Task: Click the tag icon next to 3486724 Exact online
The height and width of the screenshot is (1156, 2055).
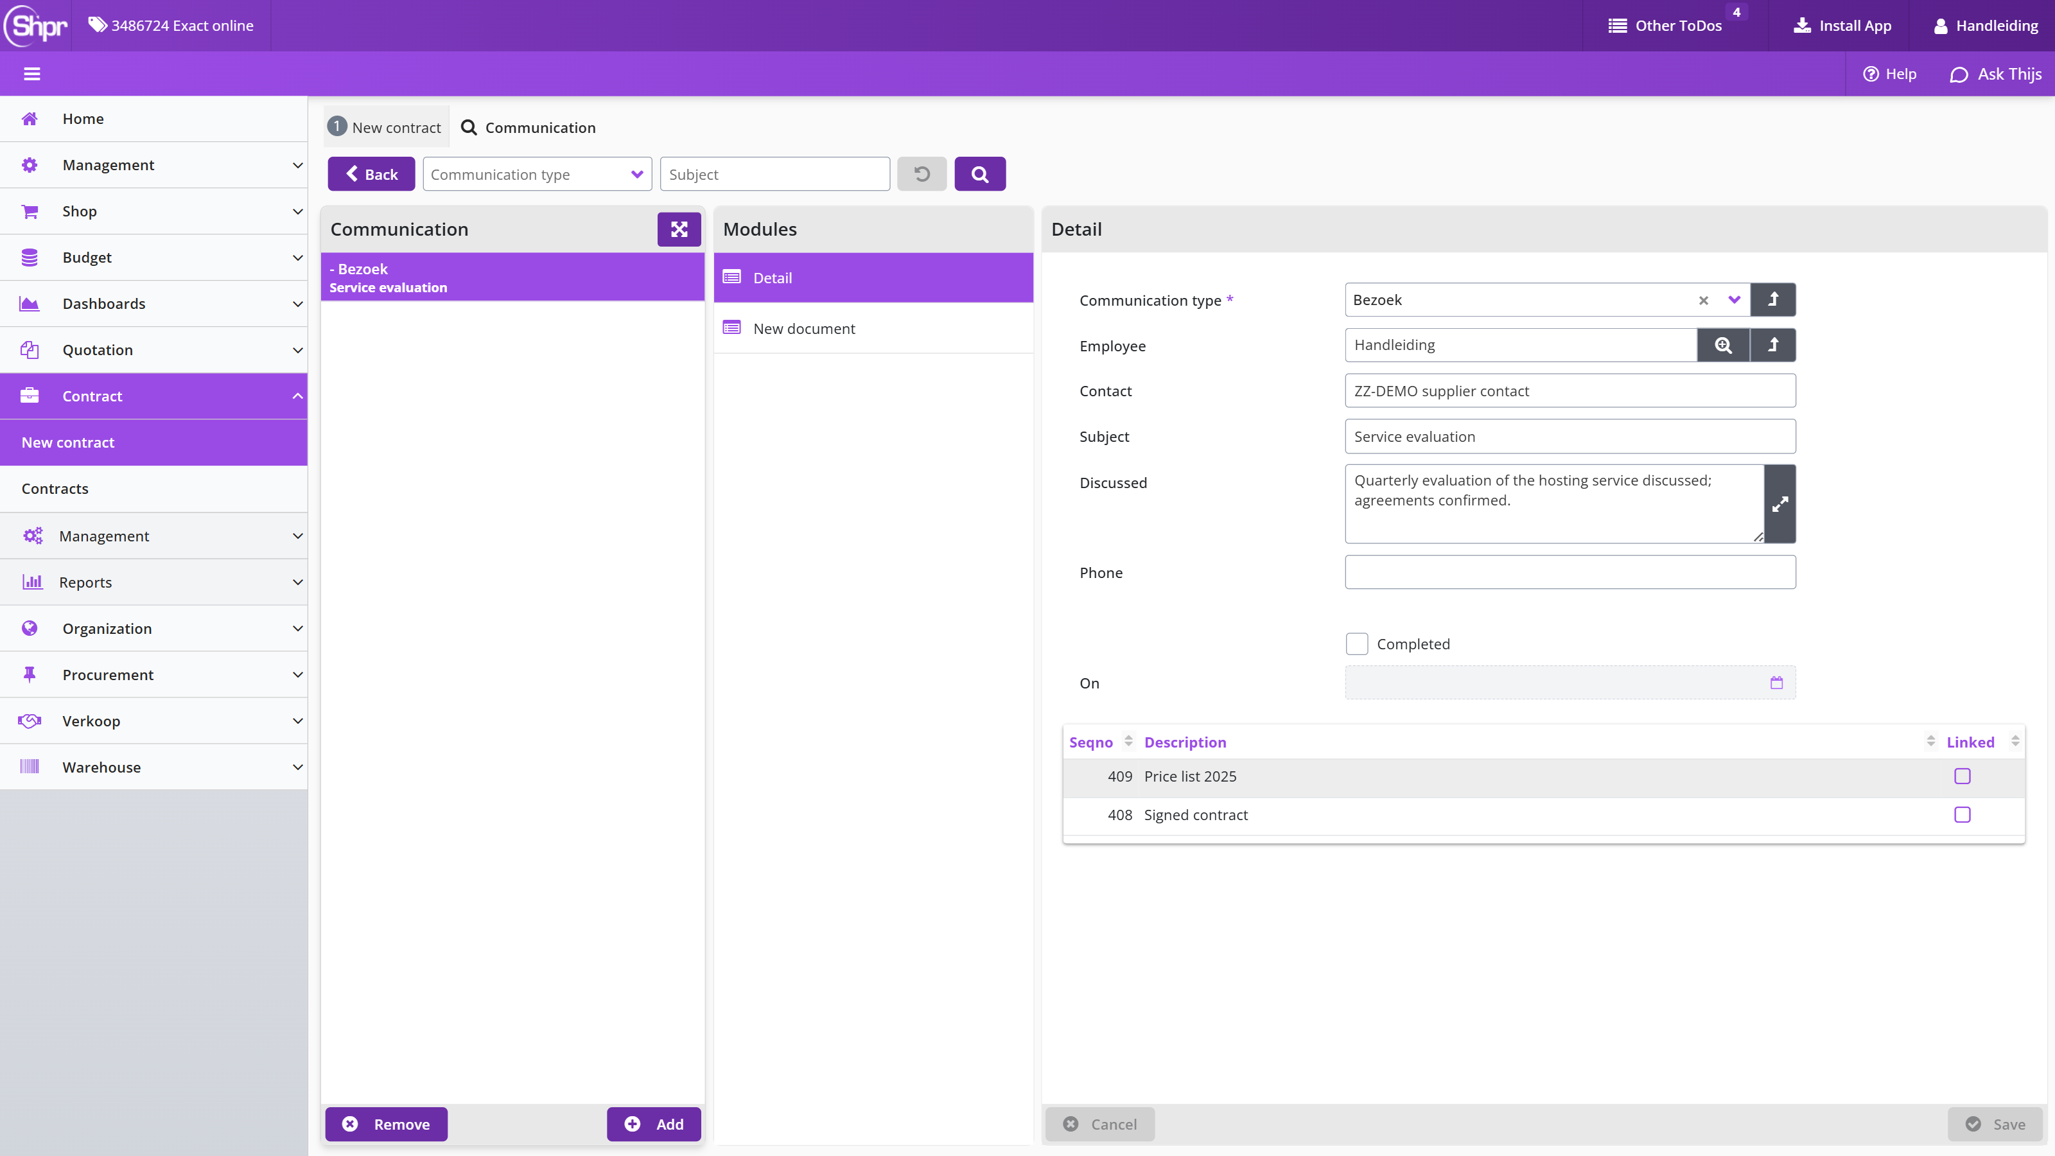Action: click(96, 25)
